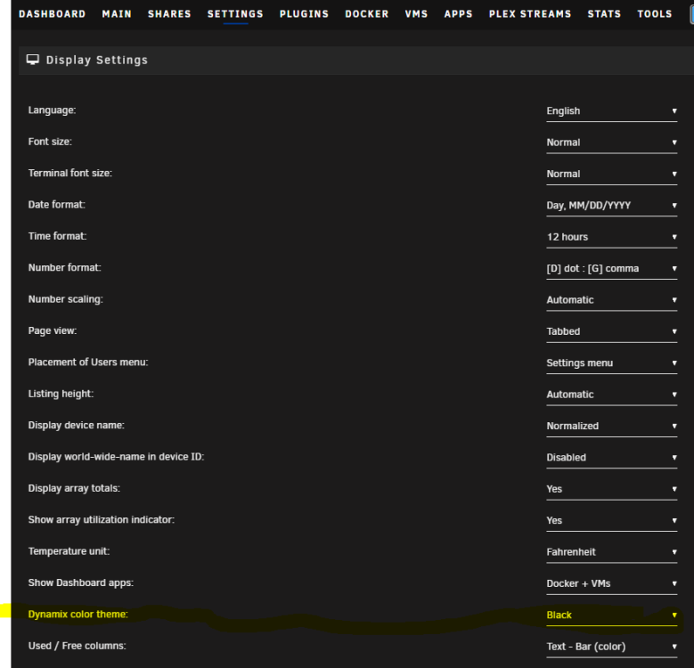694x668 pixels.
Task: Change the Page view dropdown
Action: pos(612,332)
